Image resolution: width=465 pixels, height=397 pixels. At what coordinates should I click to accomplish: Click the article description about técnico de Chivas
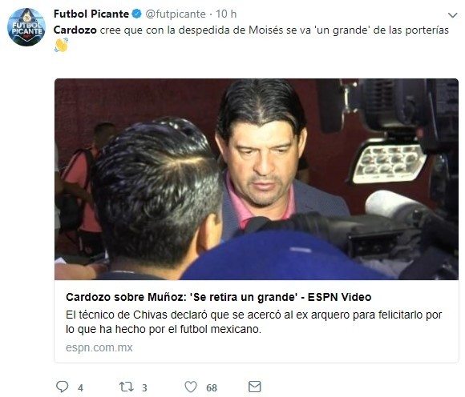(x=254, y=322)
